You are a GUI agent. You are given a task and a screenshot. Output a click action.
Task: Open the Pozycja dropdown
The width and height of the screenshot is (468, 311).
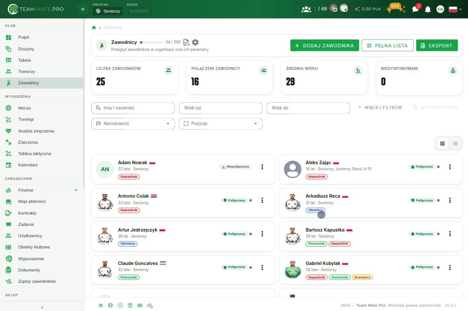coord(221,123)
